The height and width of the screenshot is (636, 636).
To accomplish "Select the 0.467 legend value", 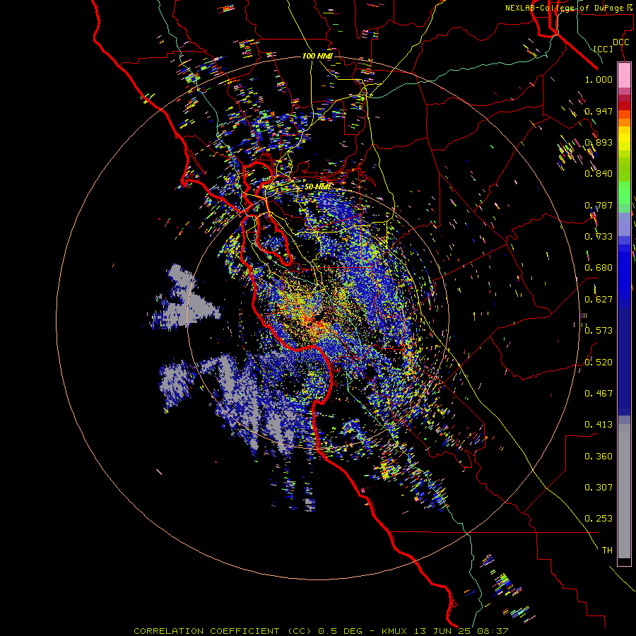I will pyautogui.click(x=599, y=394).
